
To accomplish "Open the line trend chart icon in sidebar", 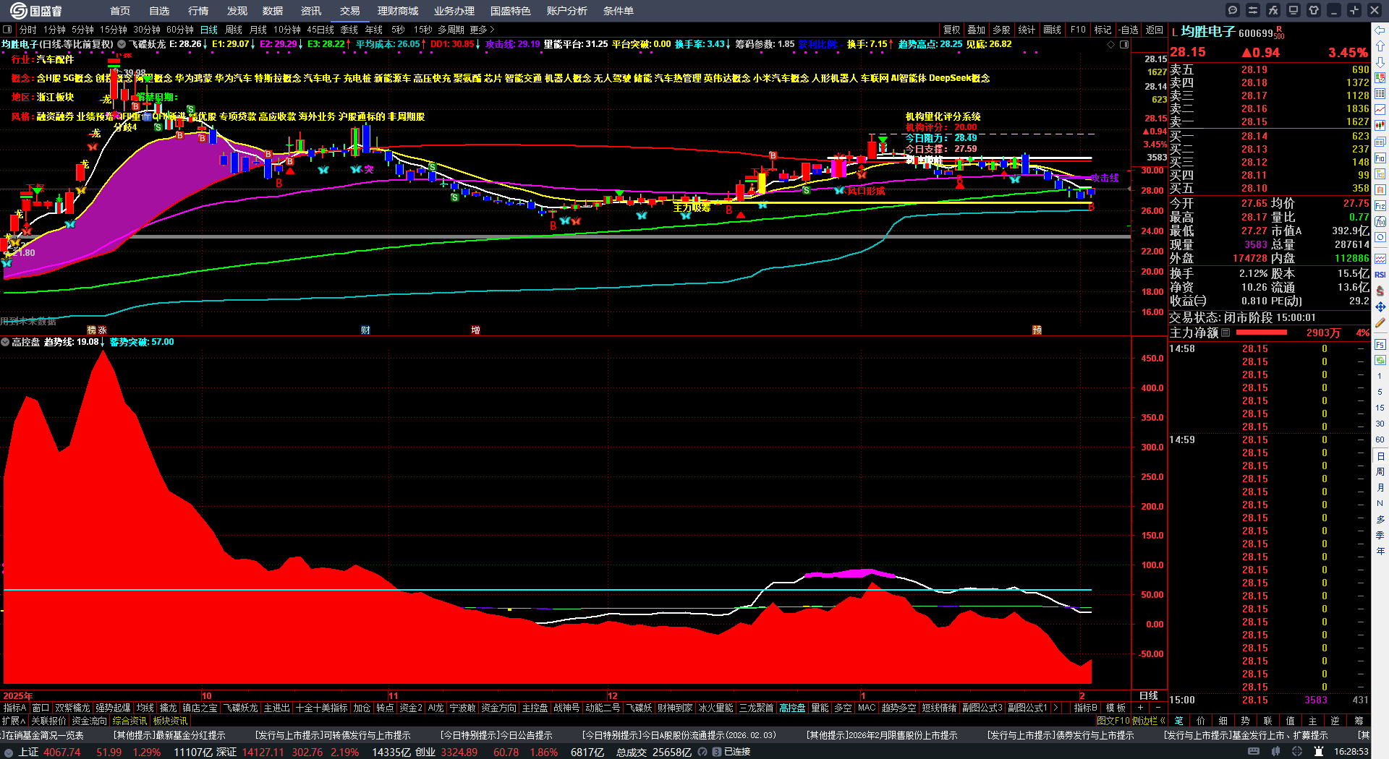I will [1380, 110].
